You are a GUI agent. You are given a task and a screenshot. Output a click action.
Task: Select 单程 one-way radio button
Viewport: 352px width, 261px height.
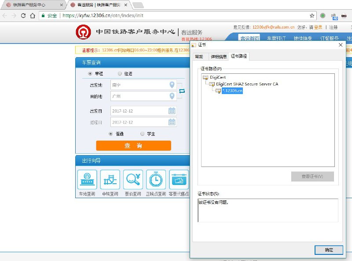(x=90, y=73)
